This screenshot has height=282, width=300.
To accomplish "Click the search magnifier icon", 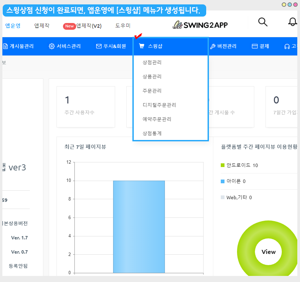I will point(263,22).
